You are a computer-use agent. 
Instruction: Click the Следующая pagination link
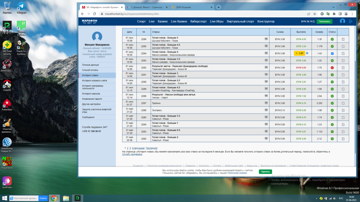138,148
